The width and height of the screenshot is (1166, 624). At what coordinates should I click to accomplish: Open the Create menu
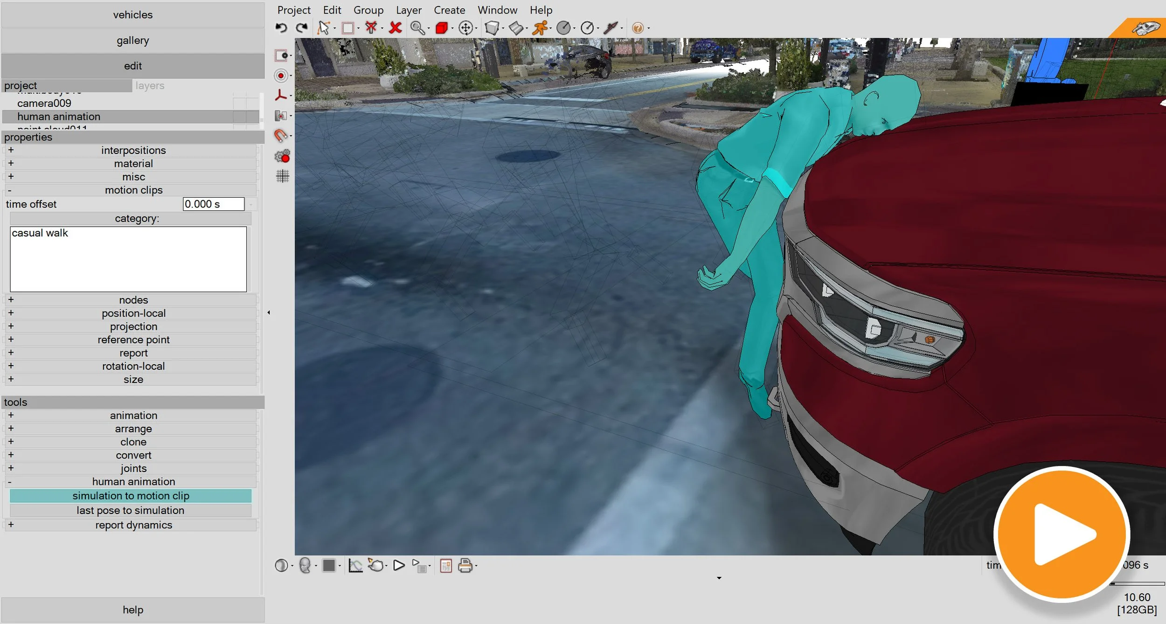[x=449, y=10]
